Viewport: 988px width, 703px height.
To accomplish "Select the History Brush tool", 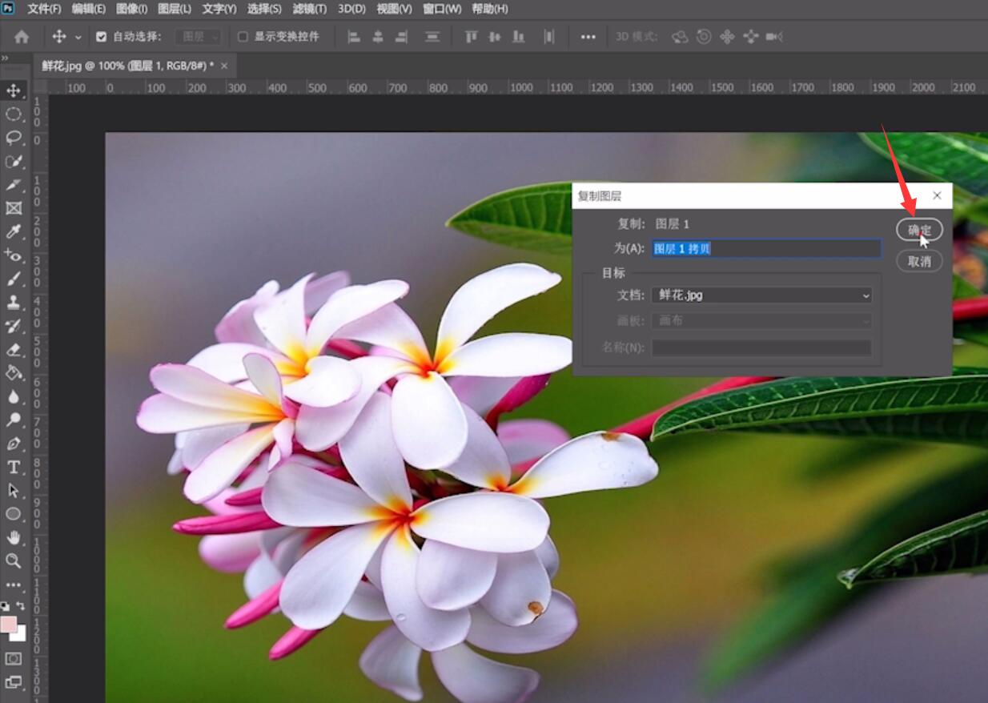I will (x=14, y=326).
